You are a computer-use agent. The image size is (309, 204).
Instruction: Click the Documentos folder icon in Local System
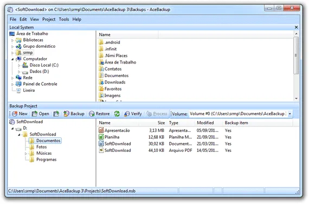coord(101,75)
